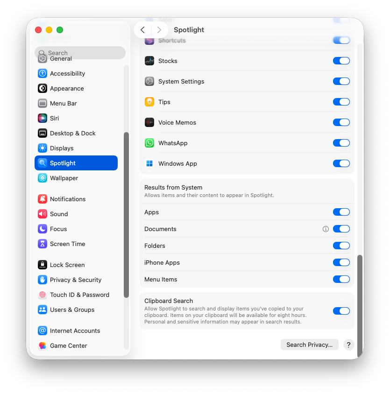
Task: Open the Search Privacy… button
Action: (x=309, y=345)
